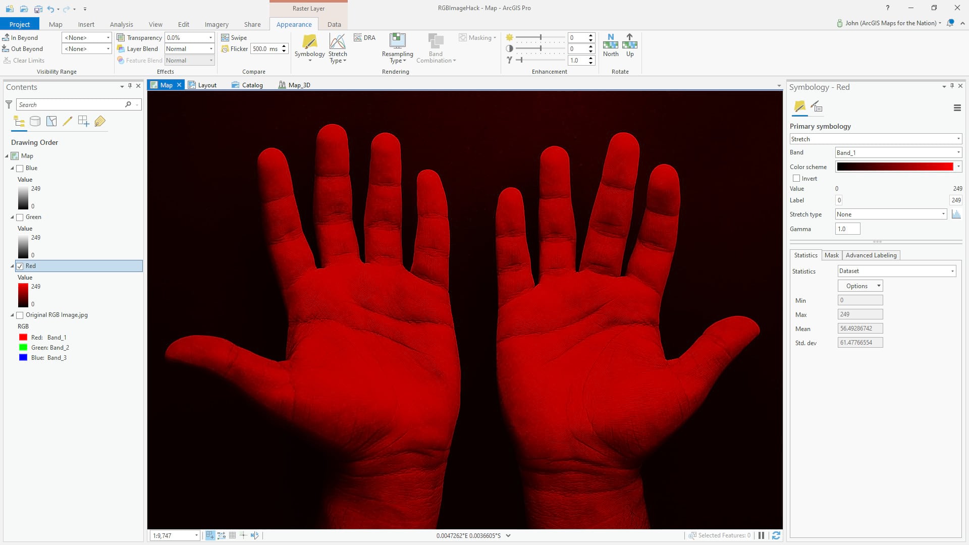Open the Mask tab
Screen dimensions: 969x545
click(x=831, y=255)
